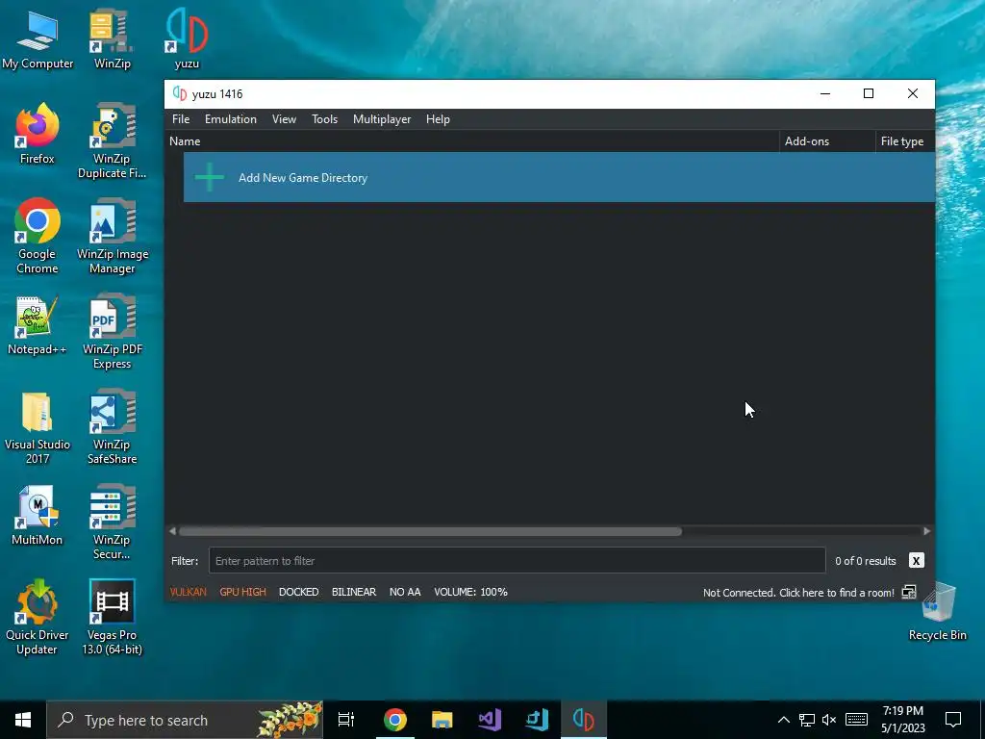Open the network tray icon
This screenshot has height=739, width=985.
point(807,720)
